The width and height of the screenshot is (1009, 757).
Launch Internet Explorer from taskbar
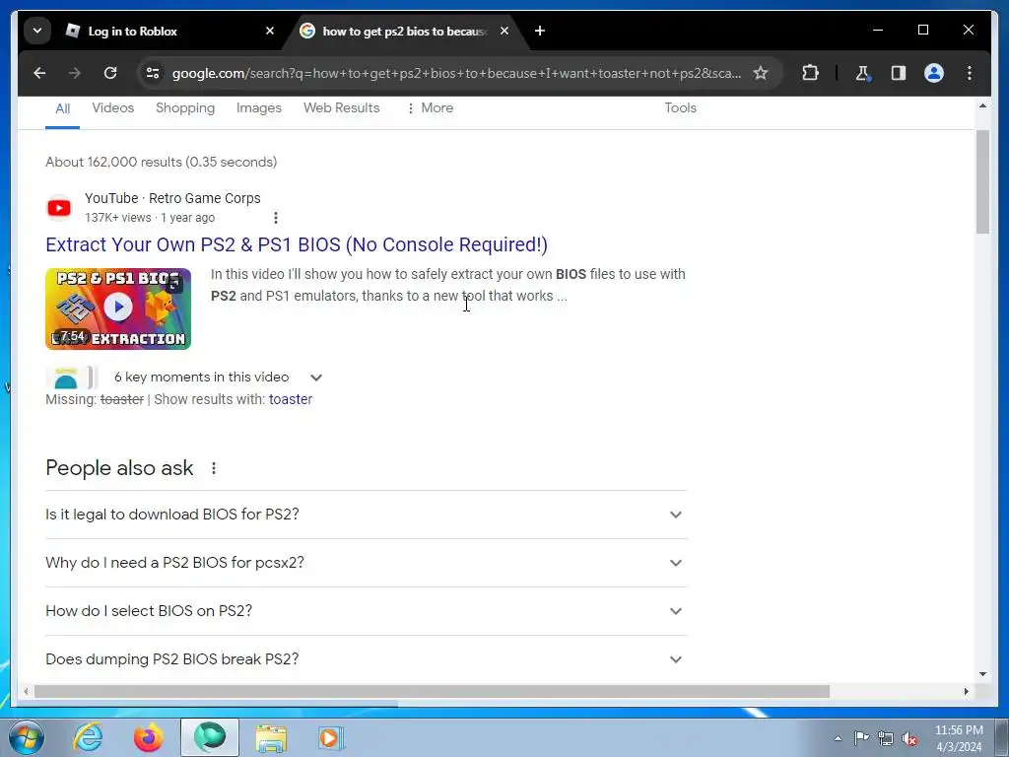pyautogui.click(x=88, y=737)
